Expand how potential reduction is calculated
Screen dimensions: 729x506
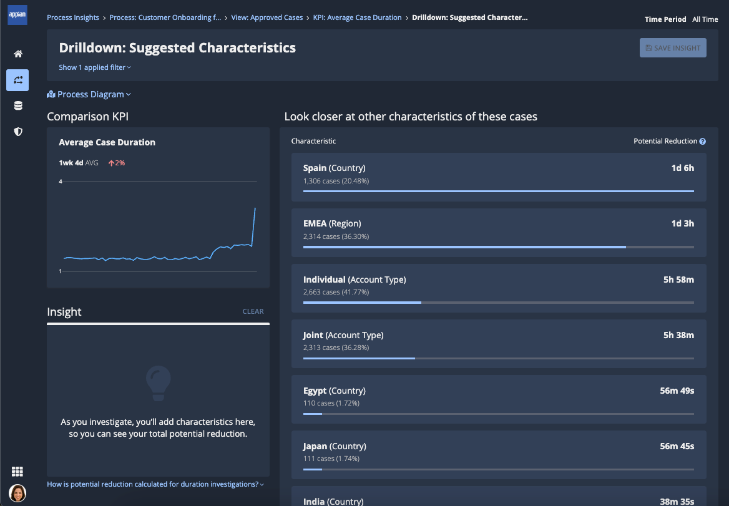coord(155,484)
